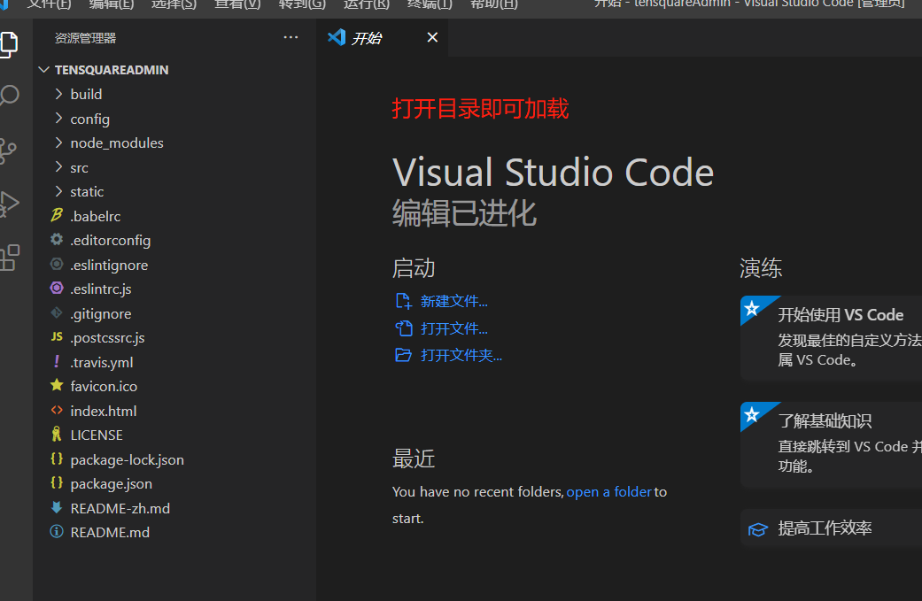The height and width of the screenshot is (601, 922).
Task: Click the JS icon beside .postcssrc.js
Action: coord(57,336)
